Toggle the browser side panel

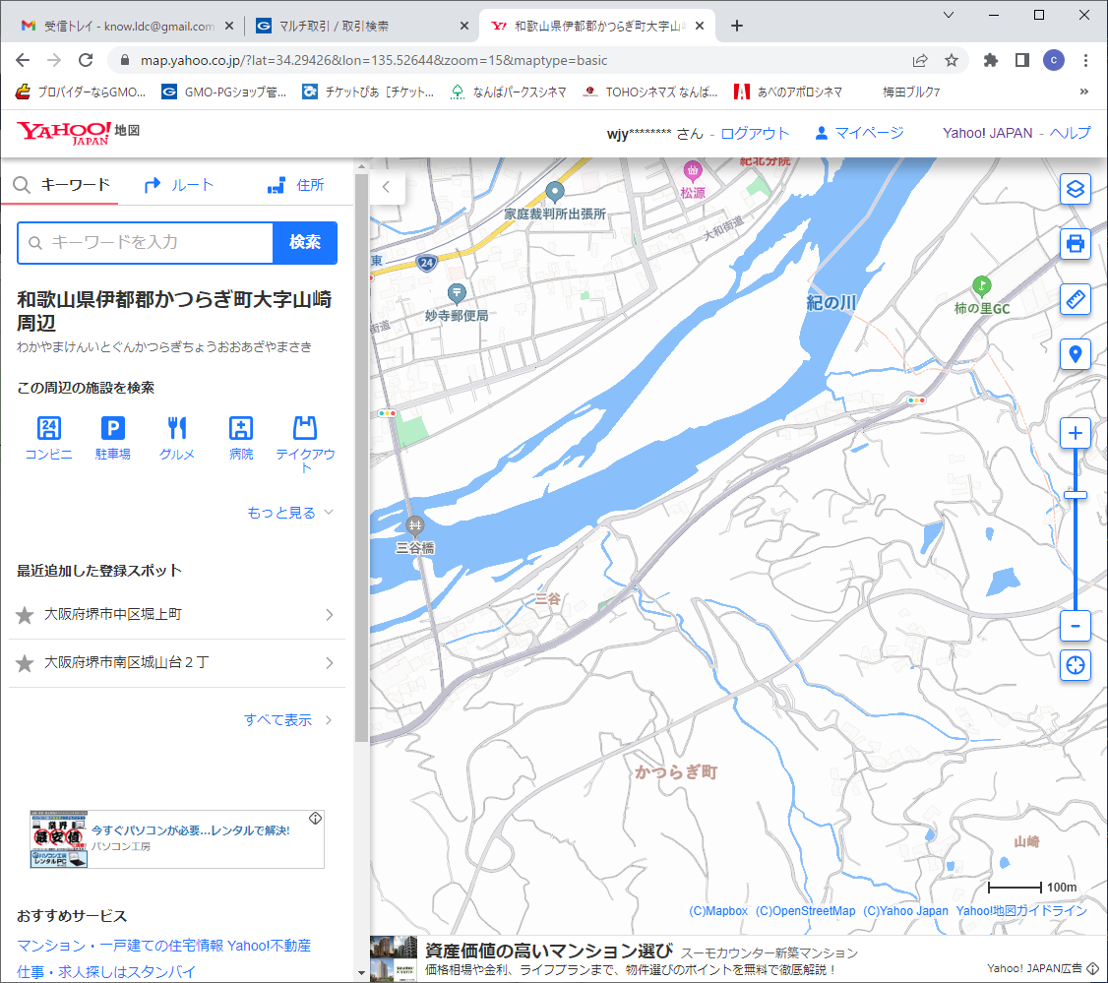[1022, 60]
